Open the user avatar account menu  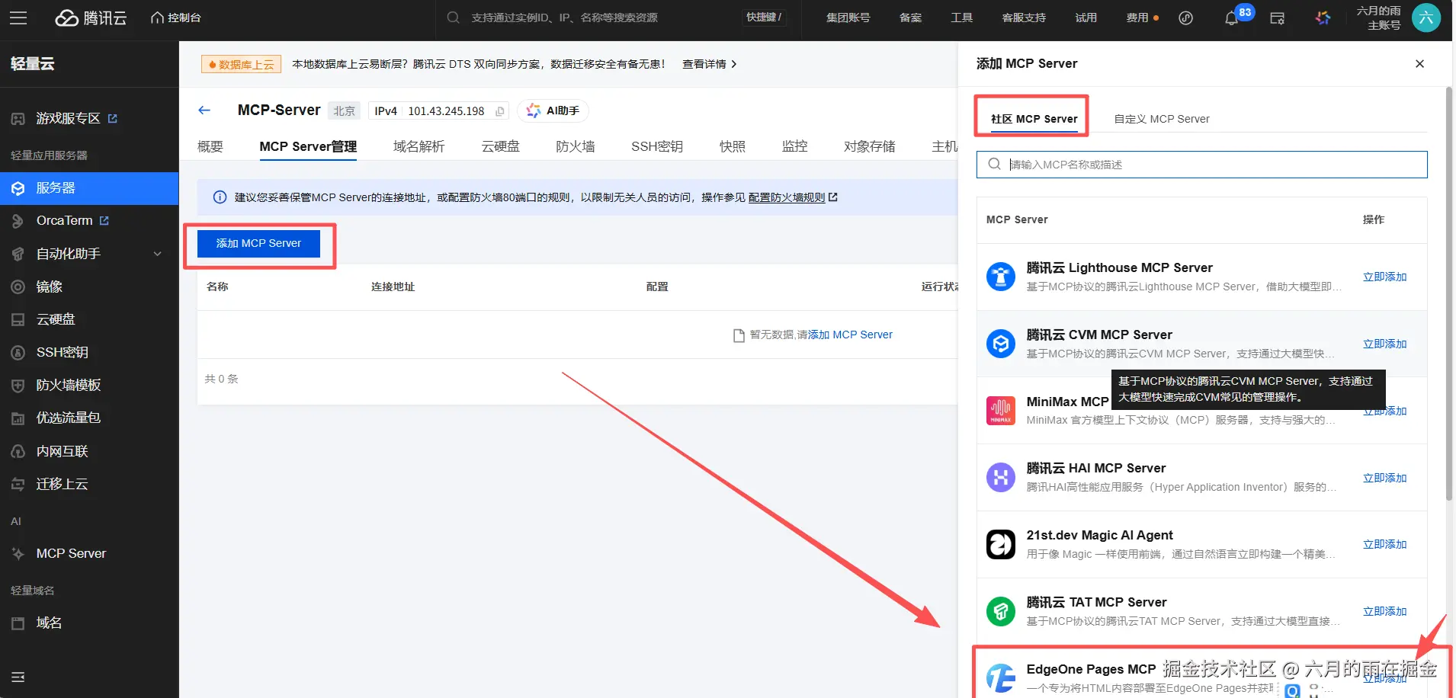pyautogui.click(x=1426, y=18)
